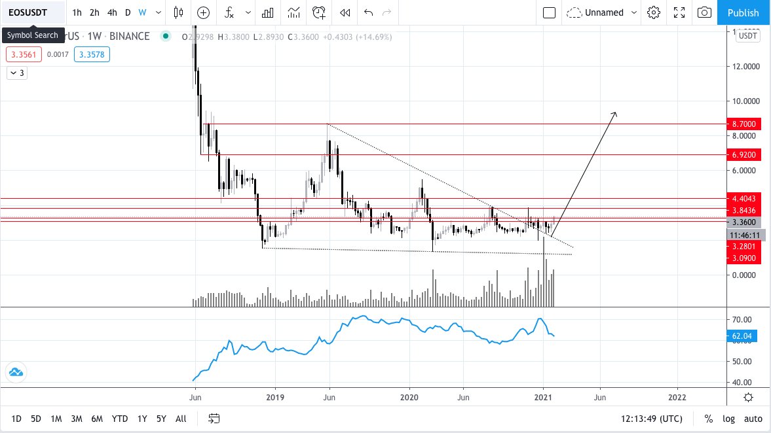The image size is (771, 433).
Task: Open the bar chart financials icon
Action: tap(267, 13)
